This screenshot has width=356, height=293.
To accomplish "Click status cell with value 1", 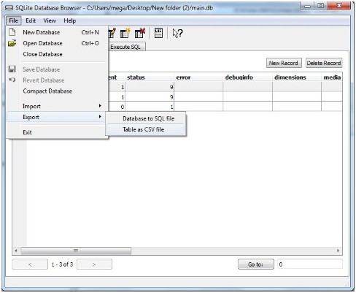I will pos(150,107).
